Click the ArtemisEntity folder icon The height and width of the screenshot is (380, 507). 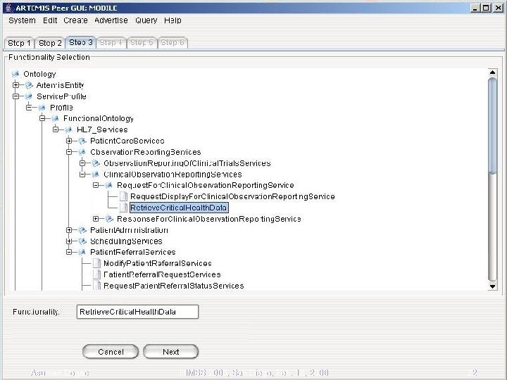[29, 85]
